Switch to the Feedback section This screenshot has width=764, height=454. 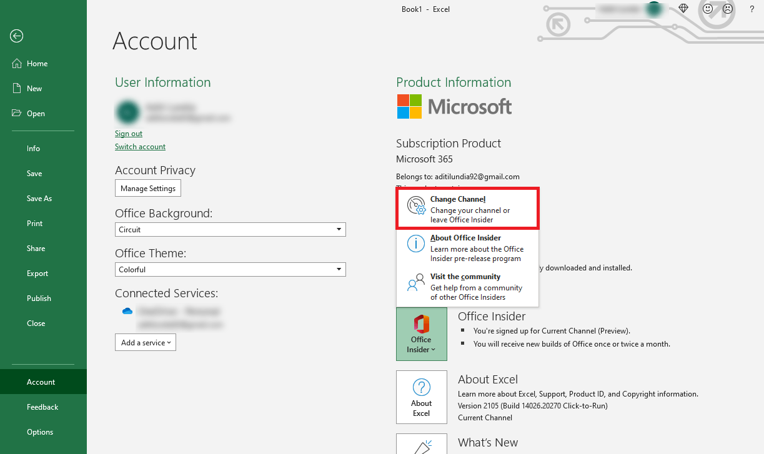tap(42, 407)
